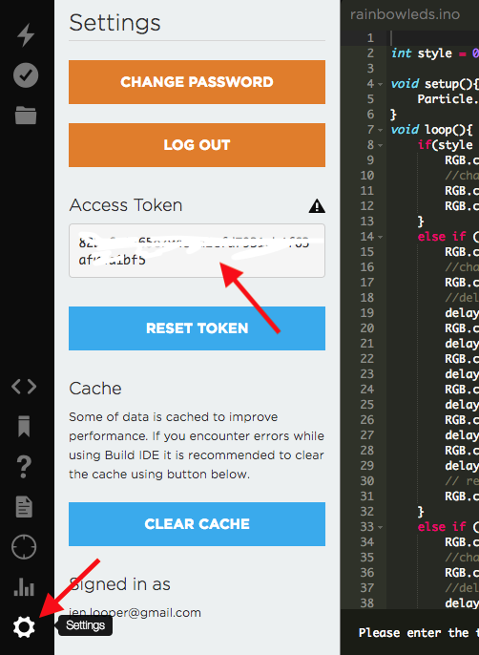
Task: Open the Libraries bookmark icon
Action: 24,426
